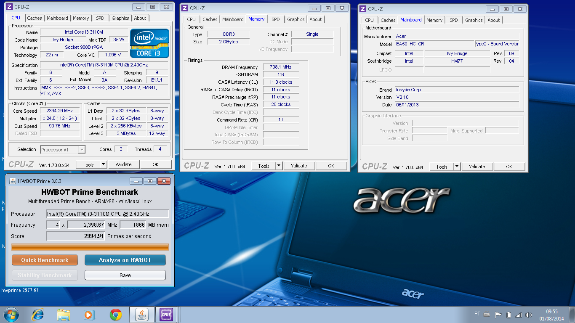Image resolution: width=575 pixels, height=323 pixels.
Task: Start the Quick Benchmark in HWBOT Prime
Action: coord(45,260)
